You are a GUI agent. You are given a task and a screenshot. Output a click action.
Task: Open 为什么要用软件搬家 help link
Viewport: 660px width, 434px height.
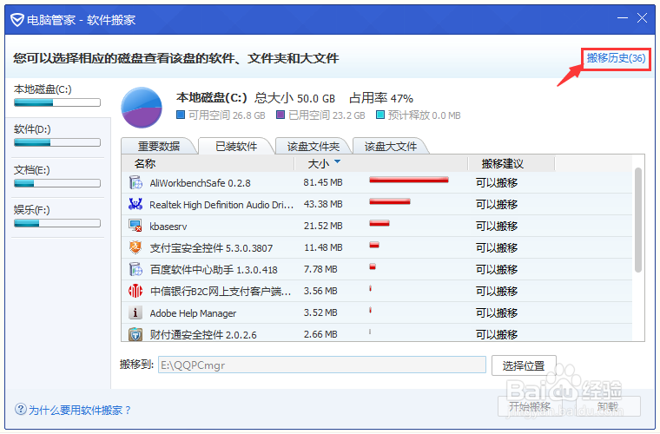click(80, 410)
